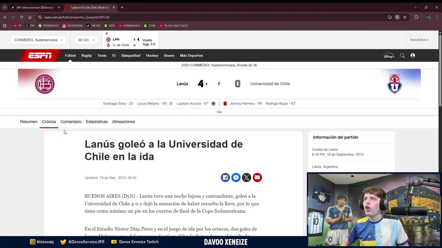The width and height of the screenshot is (442, 248).
Task: Open the Resultados link
Action: click(419, 40)
